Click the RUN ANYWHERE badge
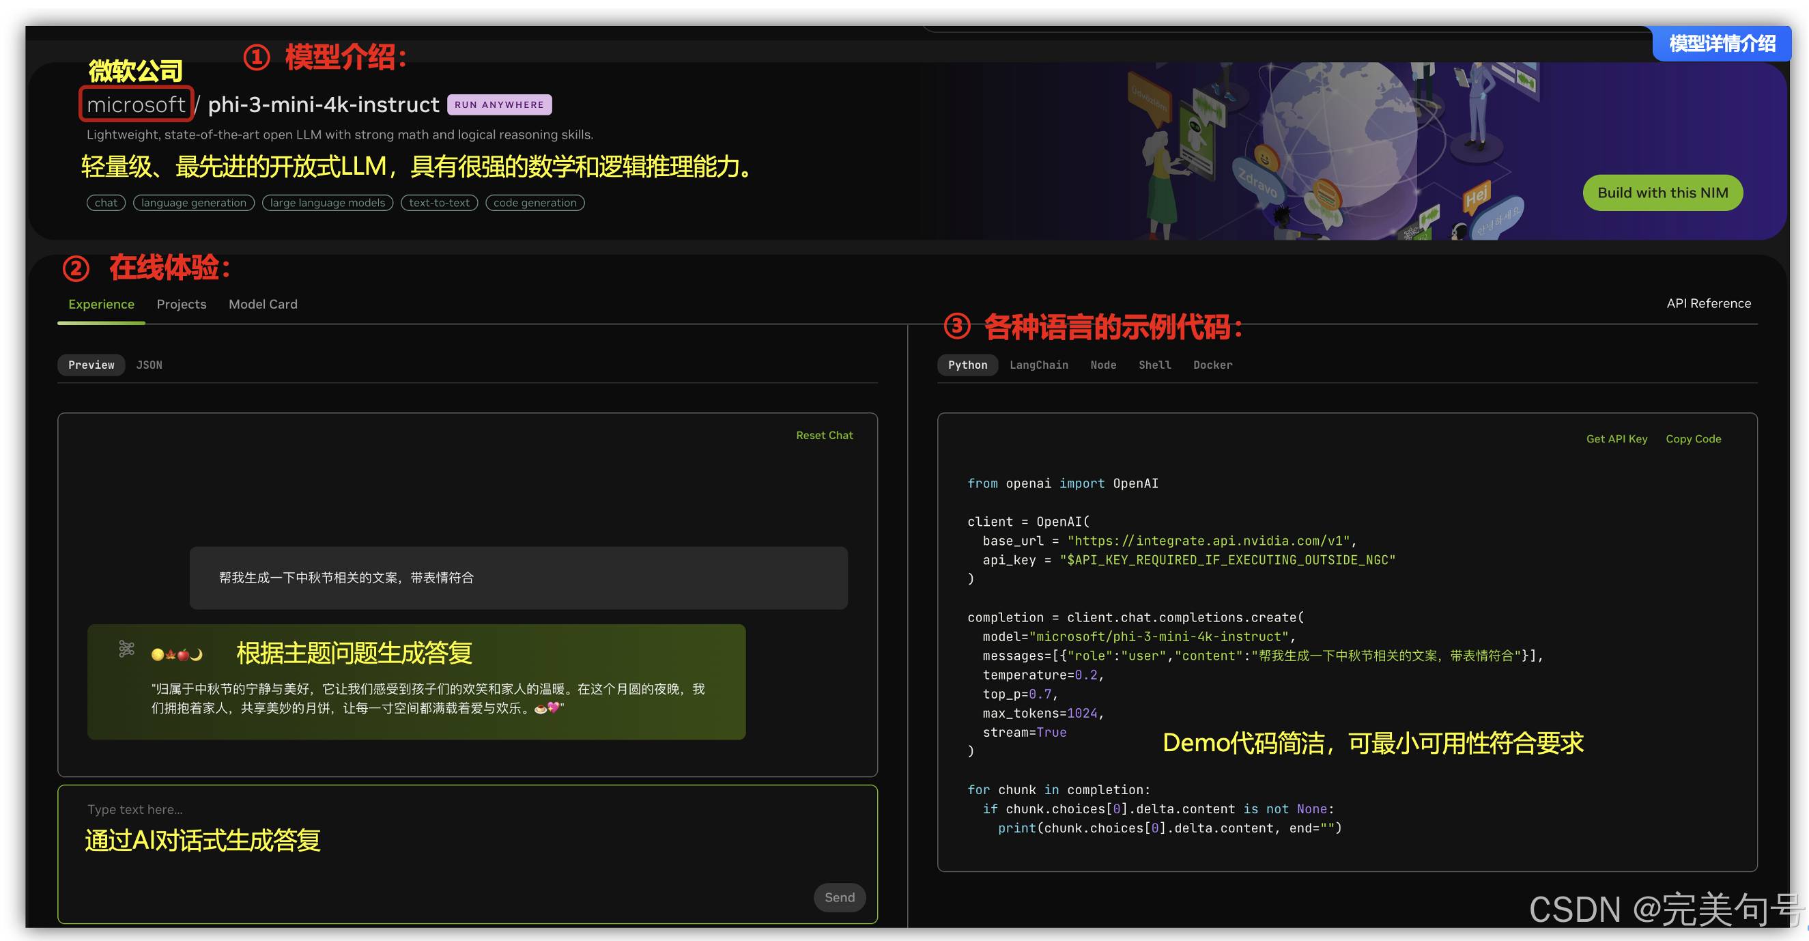 (499, 104)
